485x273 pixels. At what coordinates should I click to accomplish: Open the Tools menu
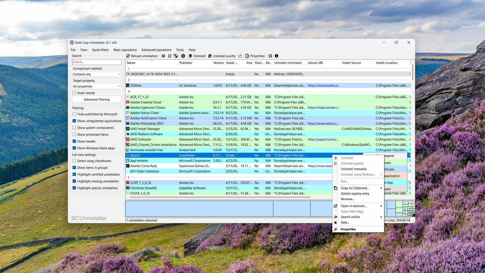point(180,50)
